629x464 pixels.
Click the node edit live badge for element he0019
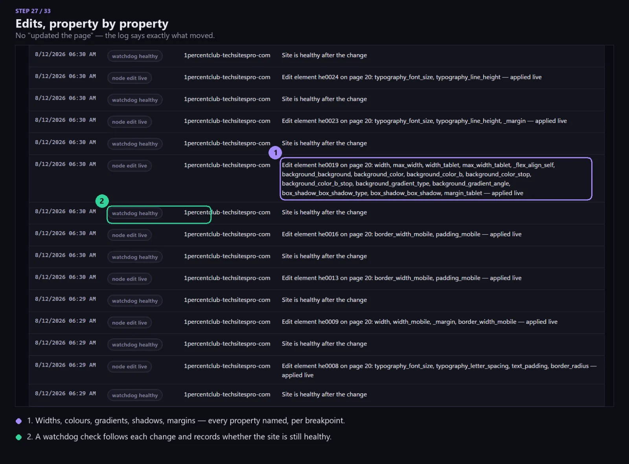click(x=129, y=166)
